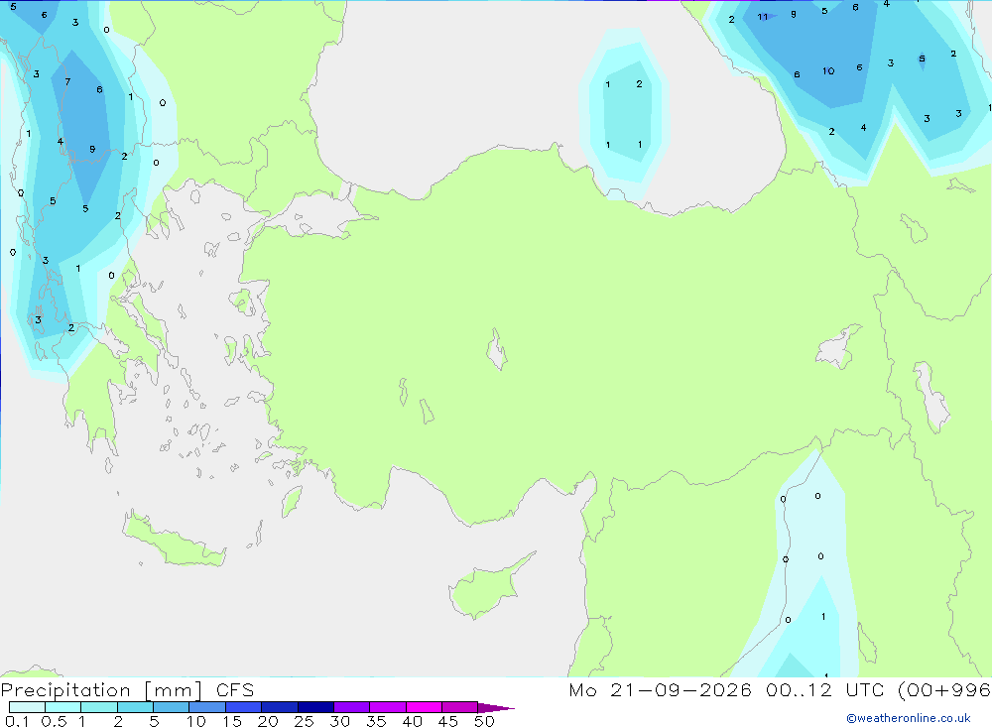The height and width of the screenshot is (727, 992).
Task: Click the 0.1 label under the colour scale
Action: tap(17, 721)
